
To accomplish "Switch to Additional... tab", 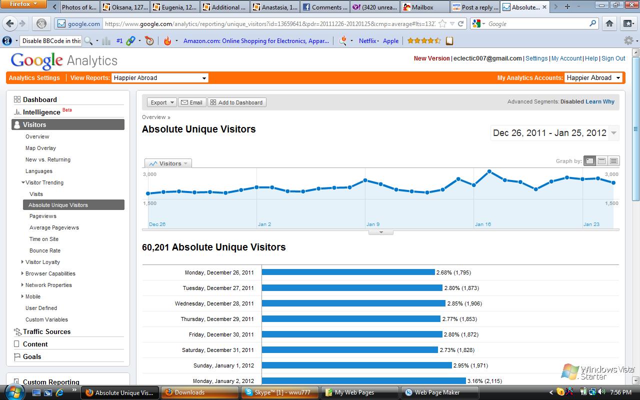I will pyautogui.click(x=224, y=7).
